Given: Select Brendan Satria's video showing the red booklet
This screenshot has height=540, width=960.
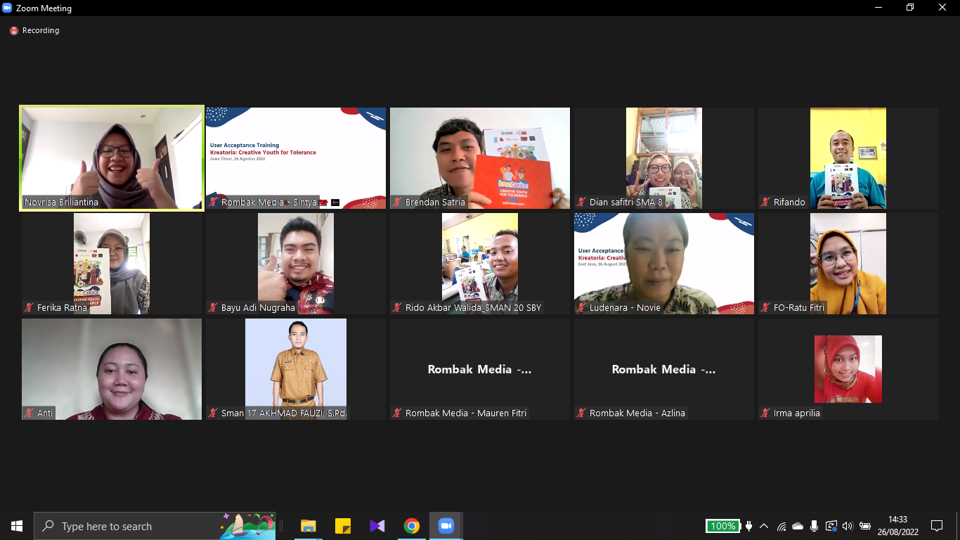Looking at the screenshot, I should 480,158.
